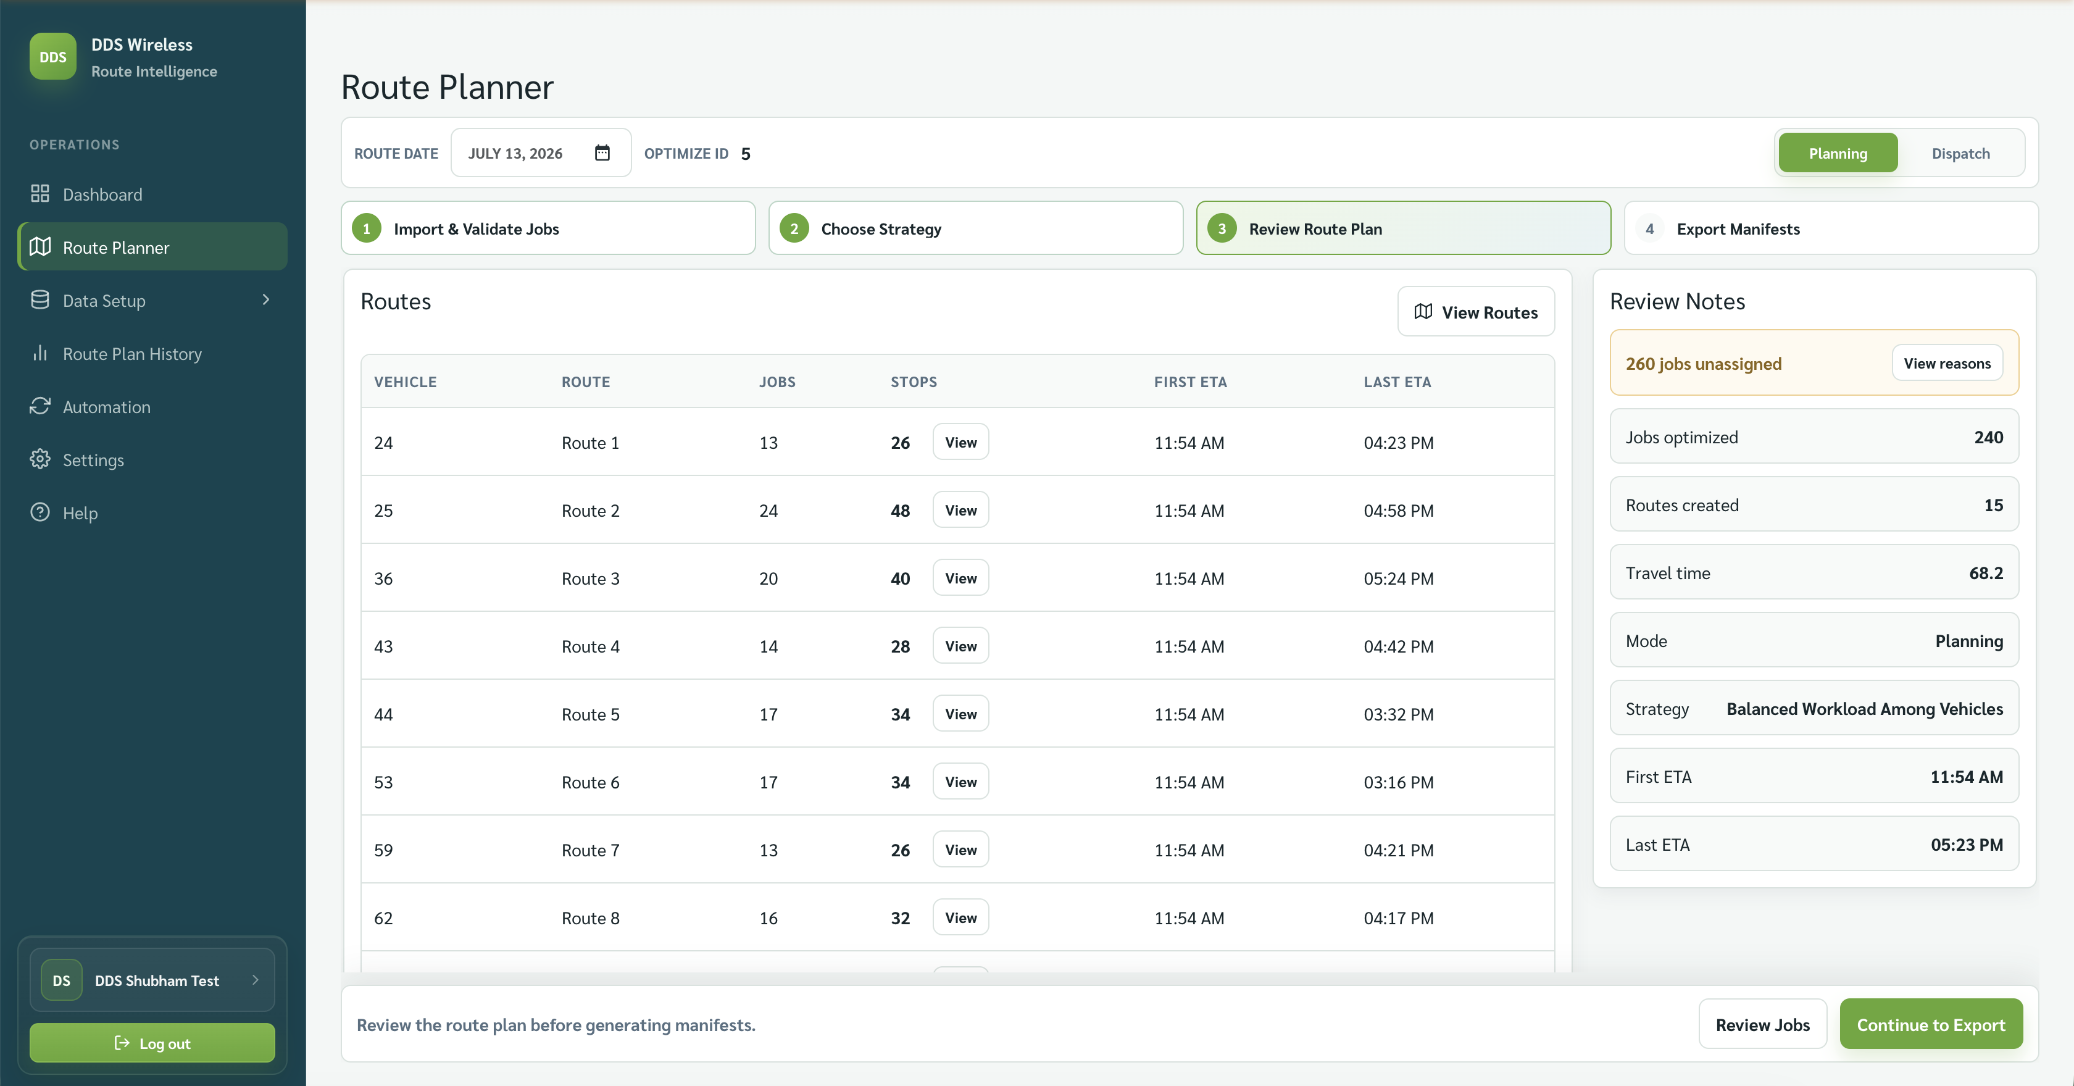The image size is (2074, 1086).
Task: Click the Balanced Workload Among Vehicles strategy
Action: coord(1864,708)
